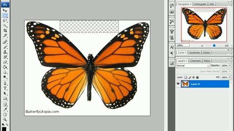Switch to the Info tab
Screen dimensions: 234x131
click(212, 4)
